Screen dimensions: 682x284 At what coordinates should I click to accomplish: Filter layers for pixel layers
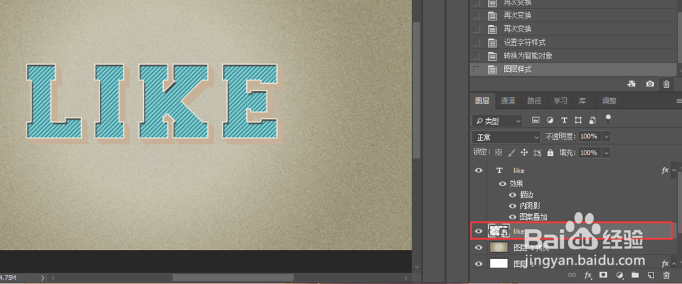[536, 121]
